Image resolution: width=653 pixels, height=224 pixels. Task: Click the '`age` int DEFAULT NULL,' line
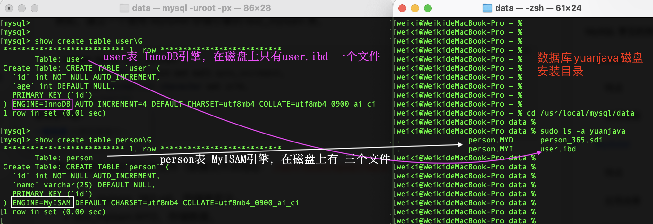64,86
